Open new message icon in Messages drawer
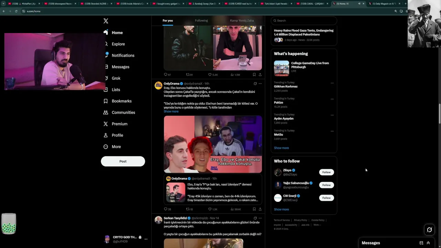The width and height of the screenshot is (441, 248). (x=421, y=243)
